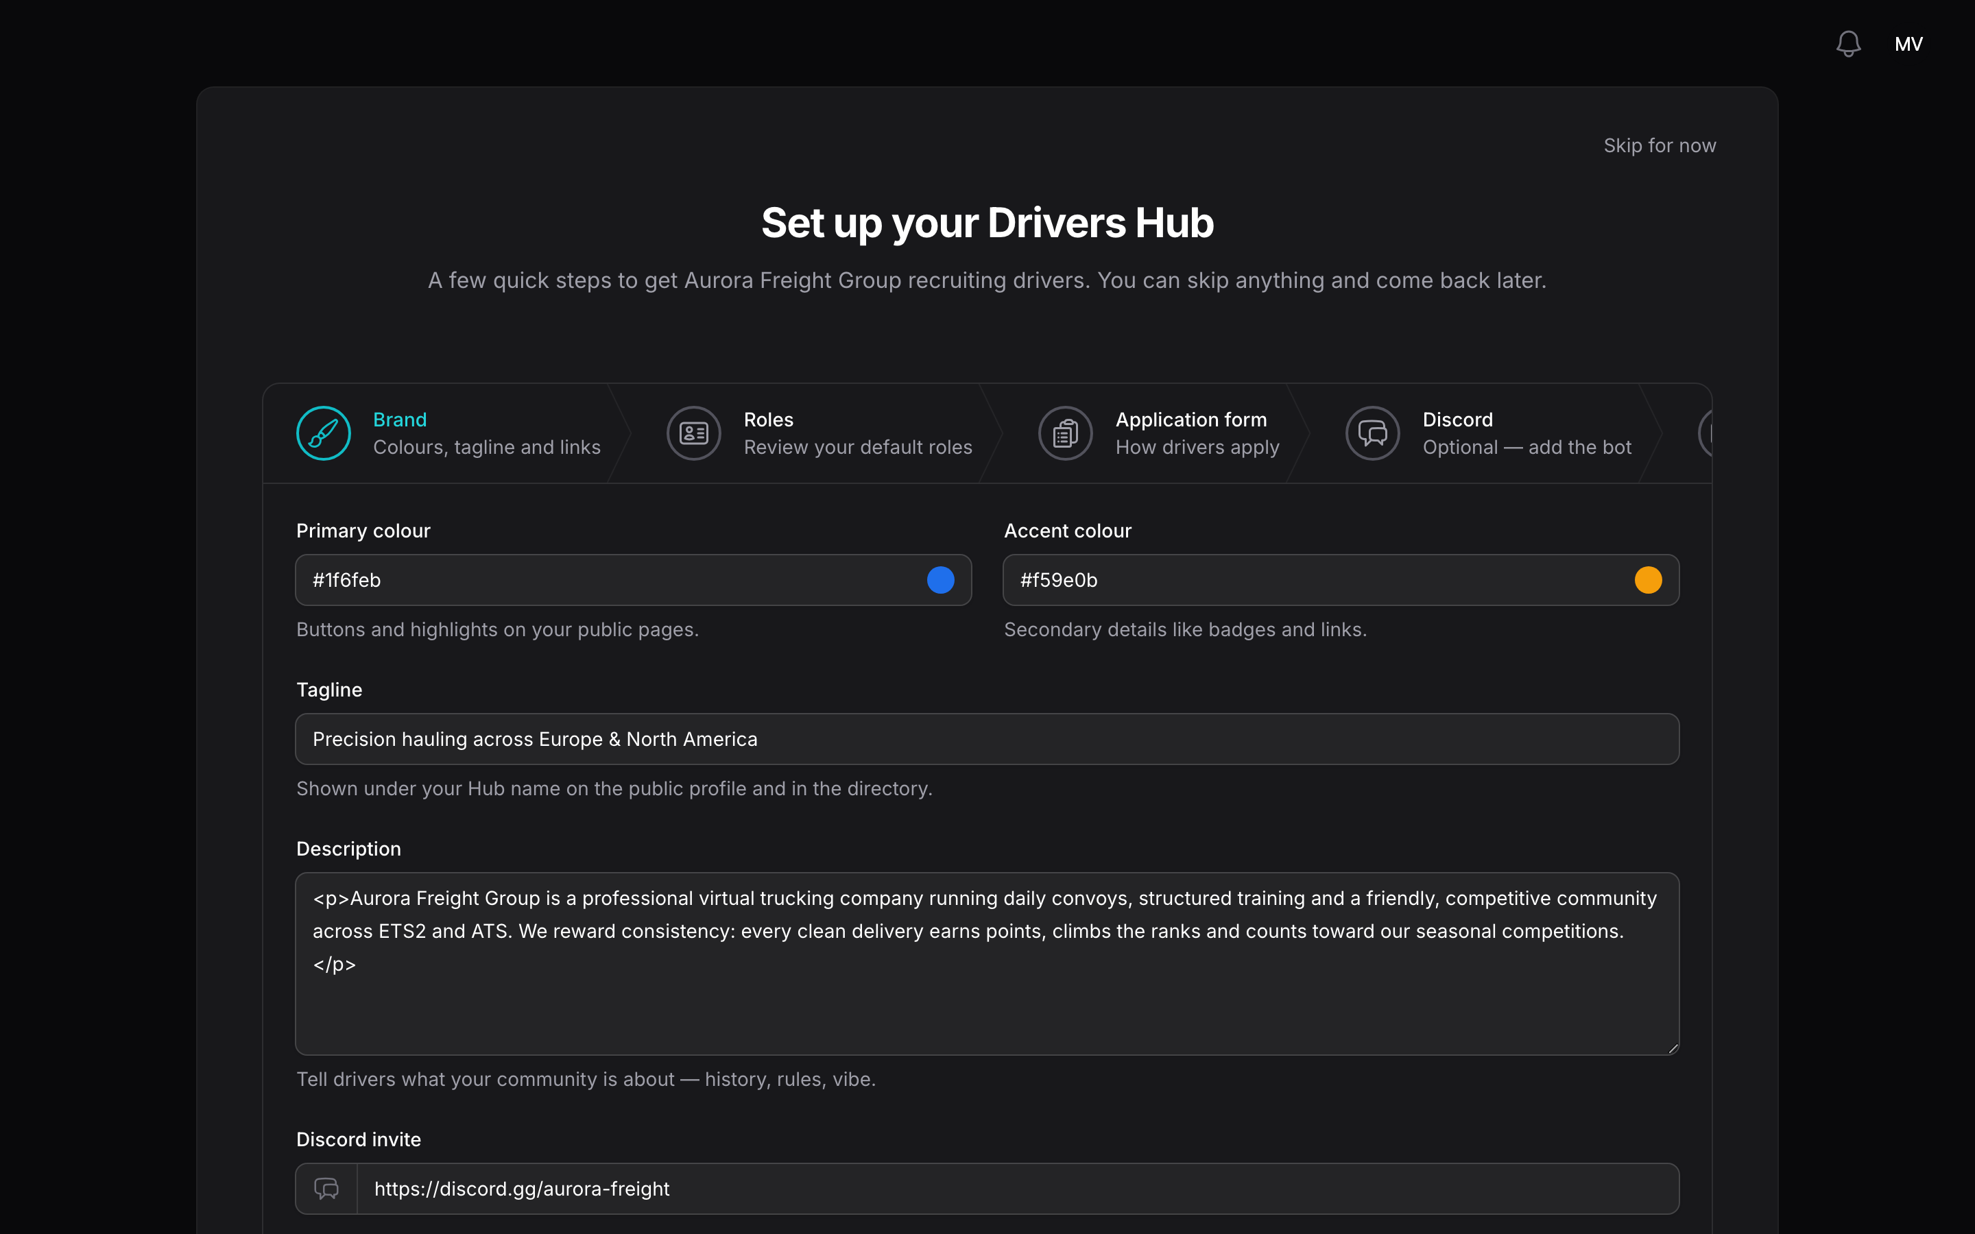Select the Application form clipboard icon
Image resolution: width=1975 pixels, height=1234 pixels.
tap(1065, 433)
